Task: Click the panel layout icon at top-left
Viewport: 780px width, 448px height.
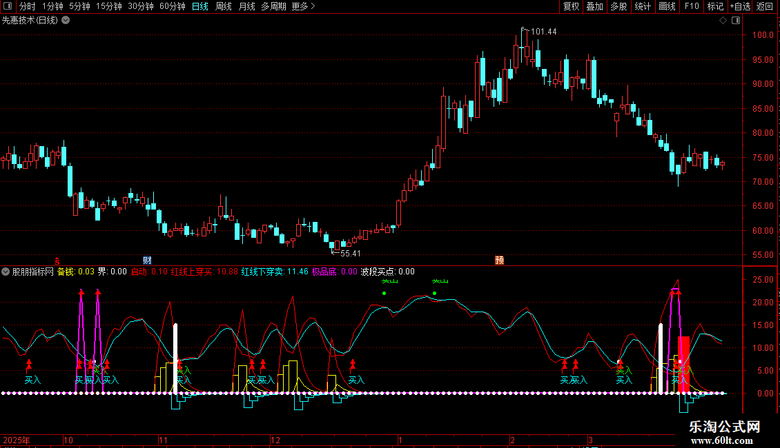Action: point(8,6)
